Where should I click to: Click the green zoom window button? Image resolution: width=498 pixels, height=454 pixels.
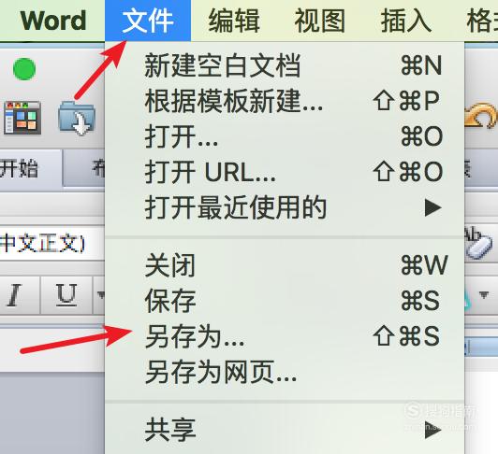[x=24, y=69]
